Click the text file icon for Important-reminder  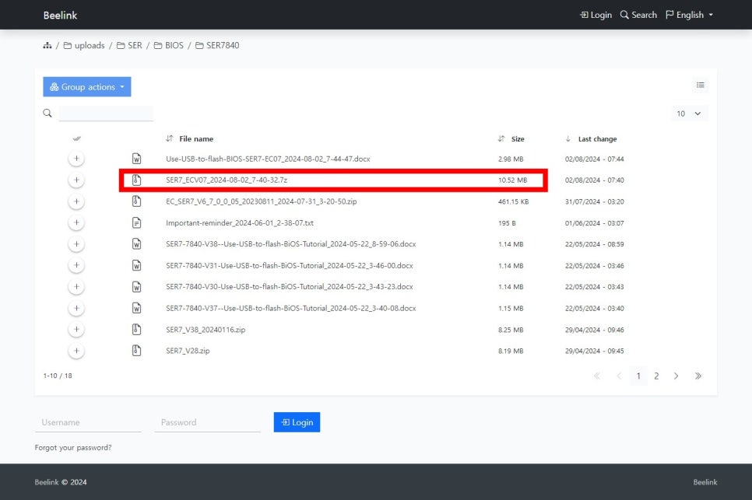137,222
